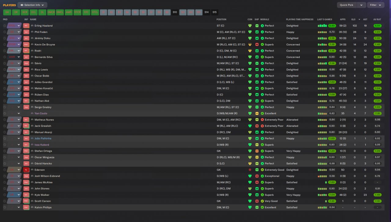This screenshot has width=391, height=222.
Task: Click Kevin De Bruyne's red sharpness icon
Action: [x=257, y=45]
